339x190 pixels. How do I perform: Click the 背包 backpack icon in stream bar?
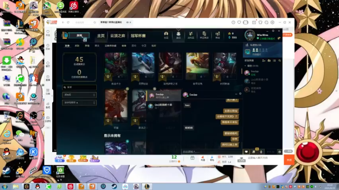[x=212, y=159]
